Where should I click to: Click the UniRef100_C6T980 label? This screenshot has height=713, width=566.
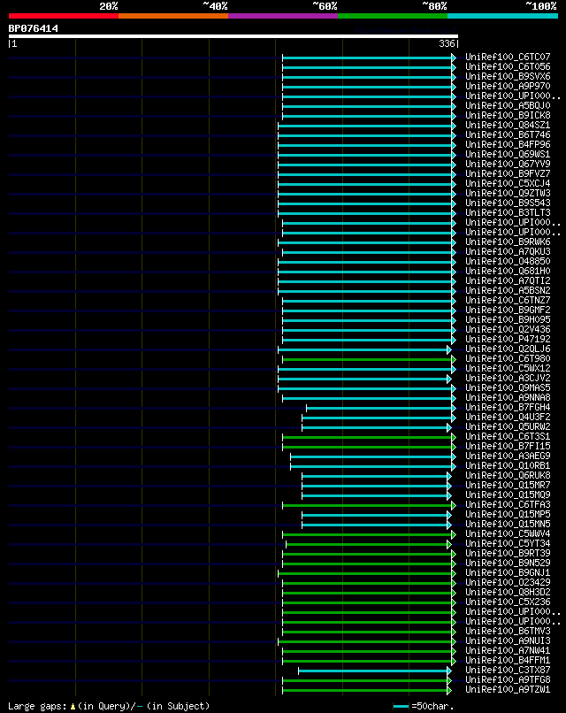pos(508,358)
